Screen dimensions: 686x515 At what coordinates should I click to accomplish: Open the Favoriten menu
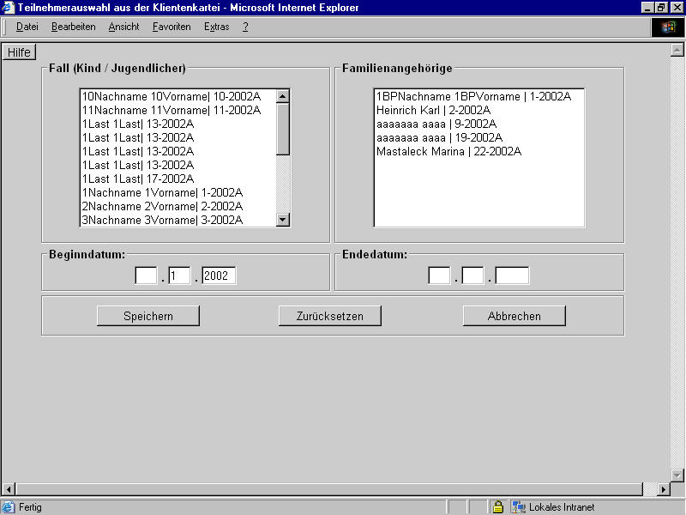coord(171,27)
